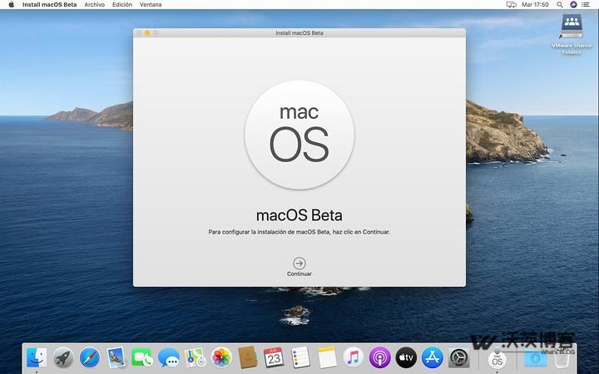Open the Ventana menu
The height and width of the screenshot is (374, 599).
coord(151,5)
